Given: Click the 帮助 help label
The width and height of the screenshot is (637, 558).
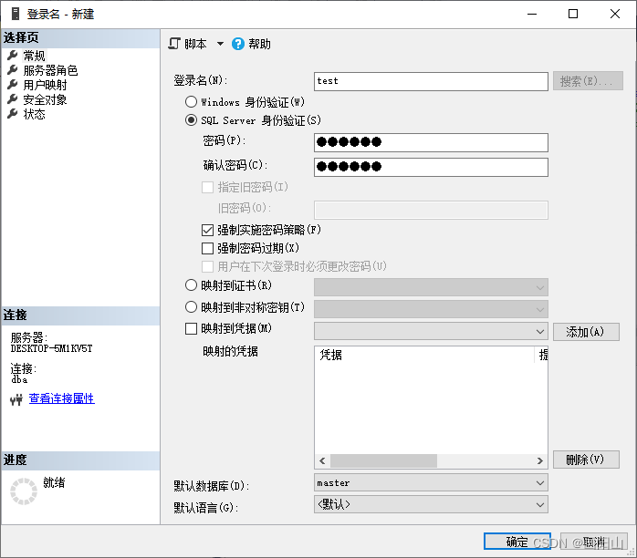Looking at the screenshot, I should (x=259, y=44).
